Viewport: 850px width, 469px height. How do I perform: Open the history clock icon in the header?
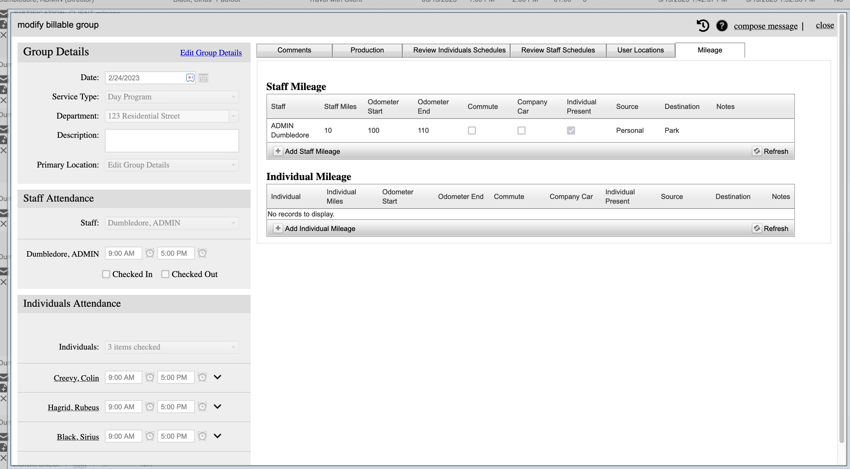(x=703, y=25)
